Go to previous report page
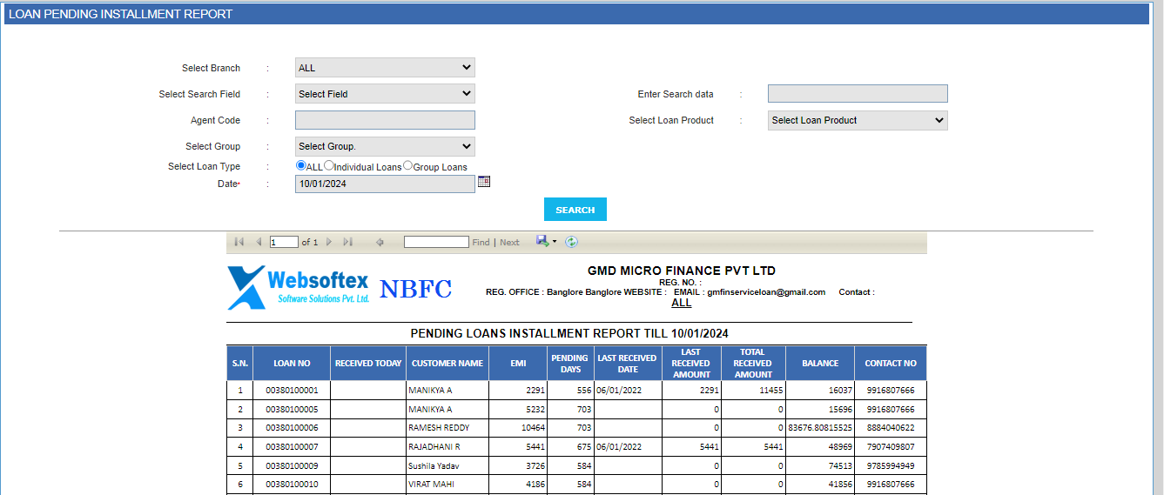Image resolution: width=1164 pixels, height=495 pixels. coord(259,242)
